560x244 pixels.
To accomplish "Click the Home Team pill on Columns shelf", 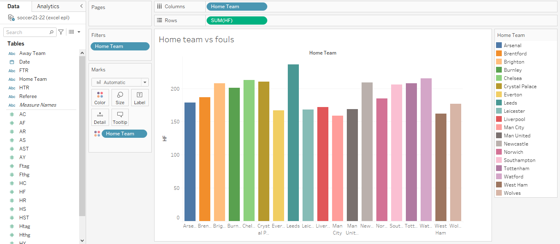I will pos(237,7).
